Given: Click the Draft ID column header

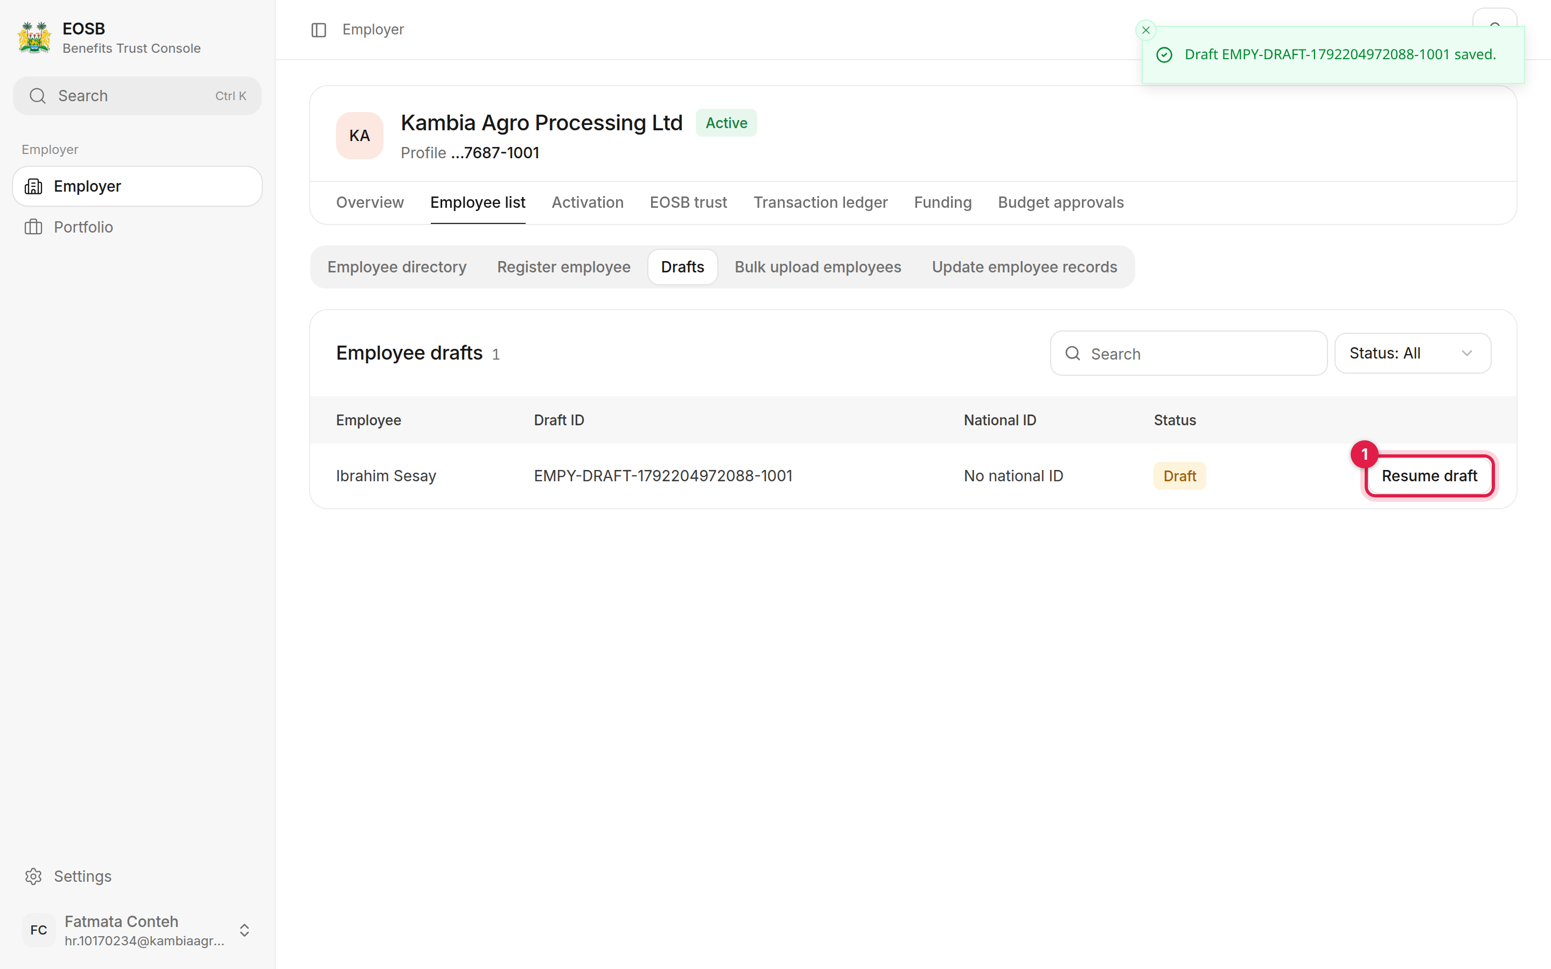Looking at the screenshot, I should [x=559, y=420].
